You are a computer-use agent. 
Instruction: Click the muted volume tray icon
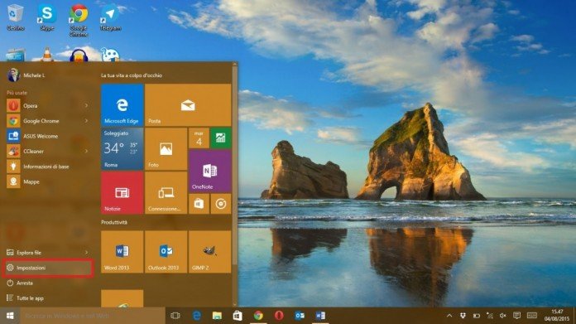click(x=503, y=316)
